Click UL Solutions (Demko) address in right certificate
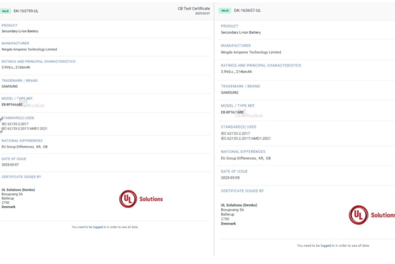The image size is (395, 264). pos(239,205)
